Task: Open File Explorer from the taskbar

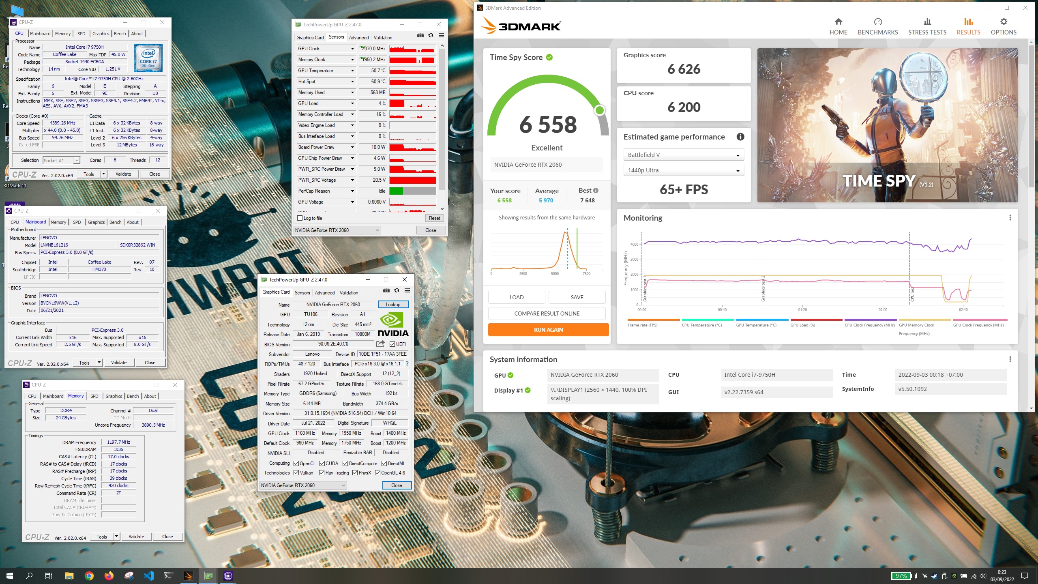Action: (69, 576)
